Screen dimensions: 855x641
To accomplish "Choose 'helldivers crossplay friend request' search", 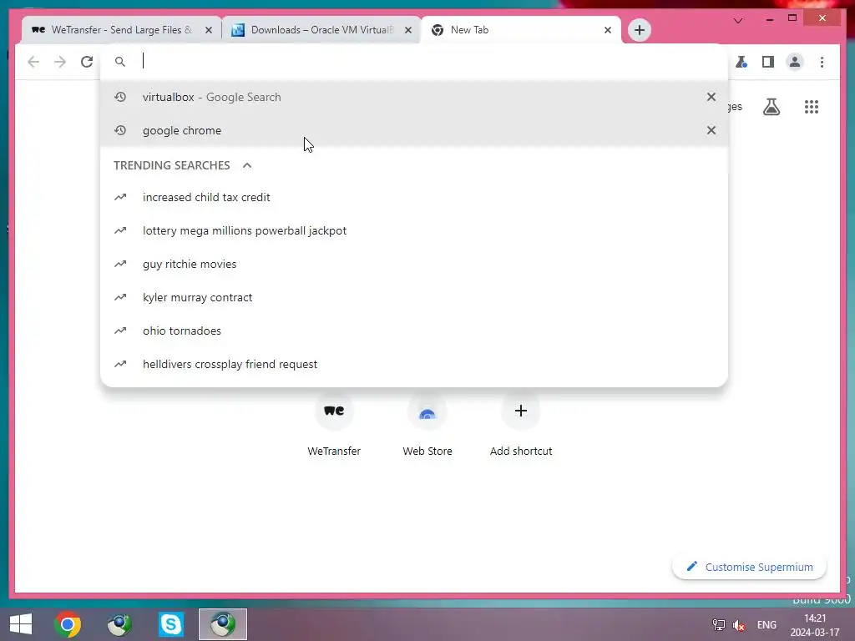I will 414,364.
